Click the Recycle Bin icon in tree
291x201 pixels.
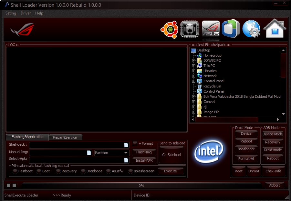(200, 86)
